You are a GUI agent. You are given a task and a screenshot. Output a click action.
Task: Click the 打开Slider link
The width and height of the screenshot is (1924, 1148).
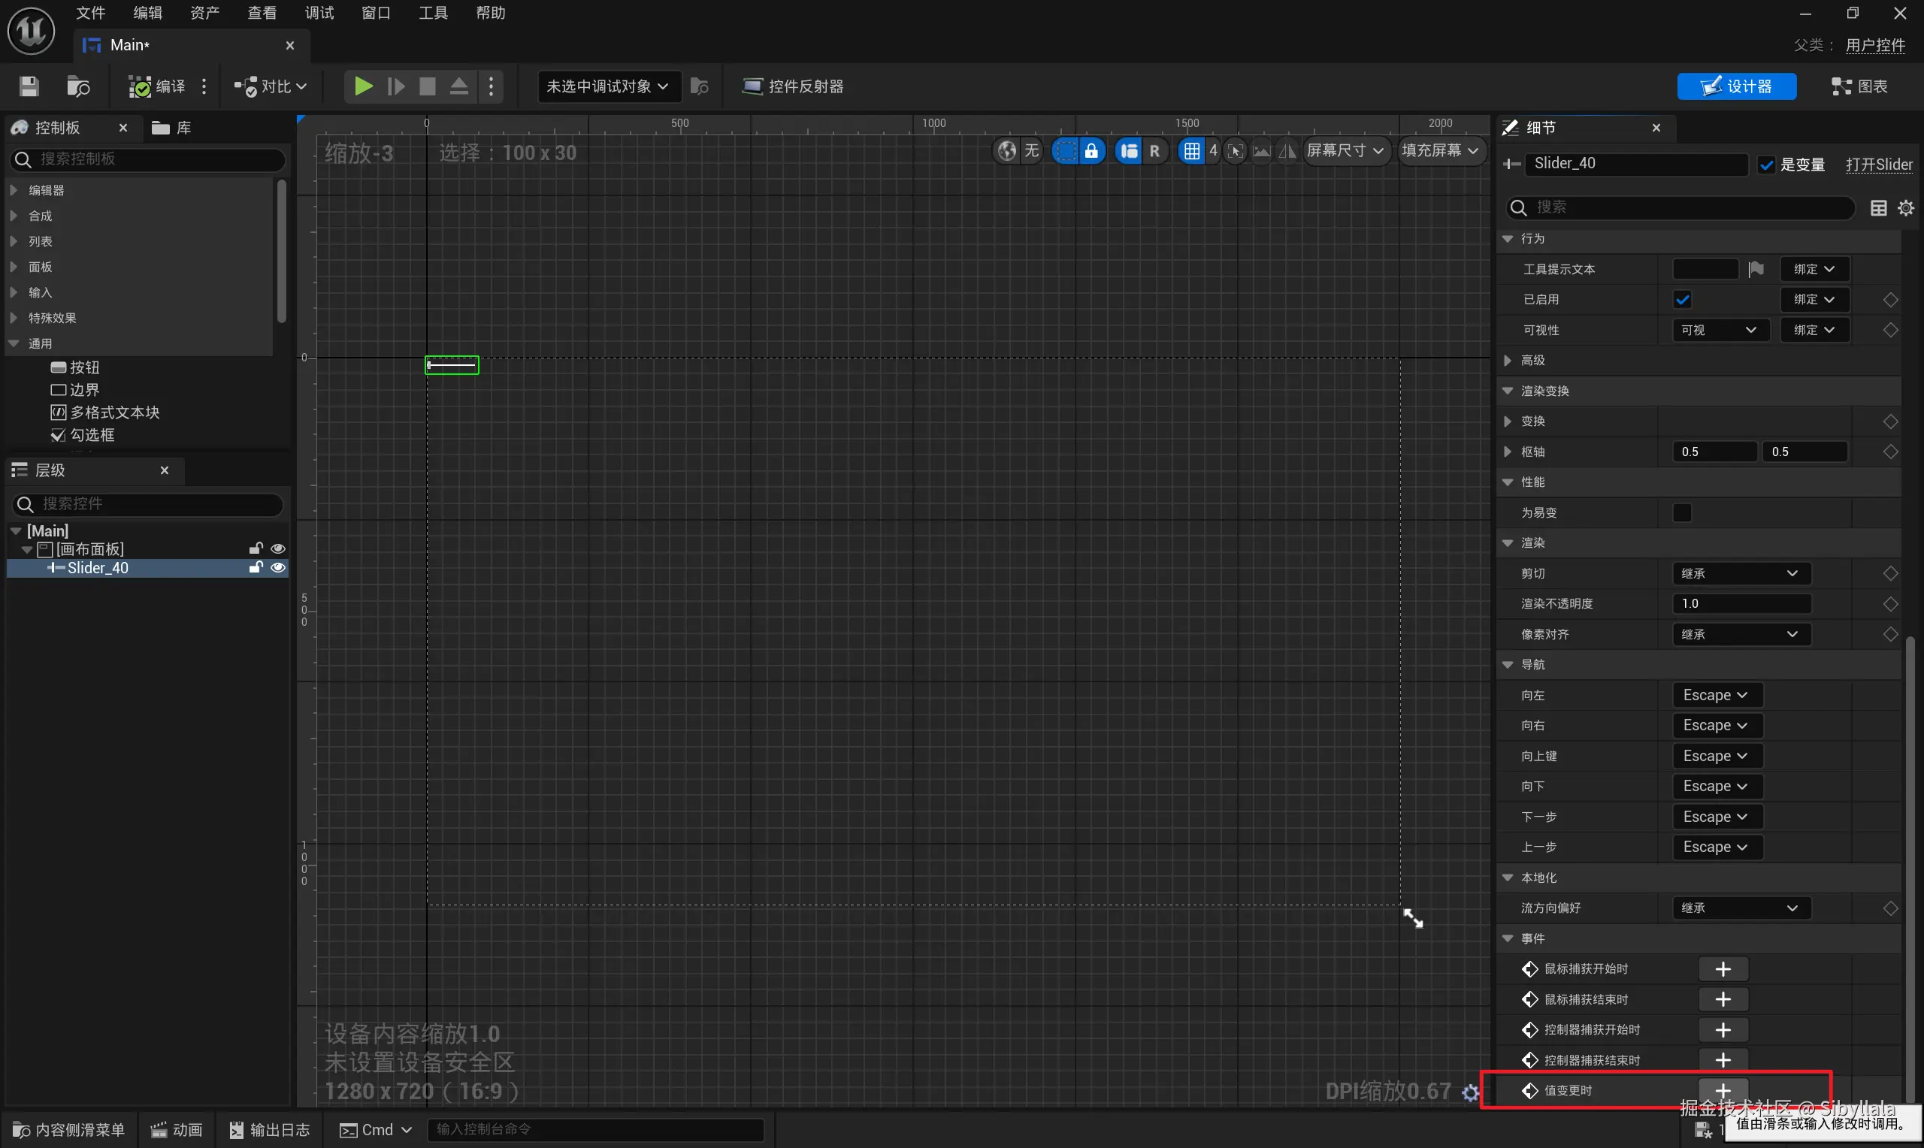(1878, 165)
